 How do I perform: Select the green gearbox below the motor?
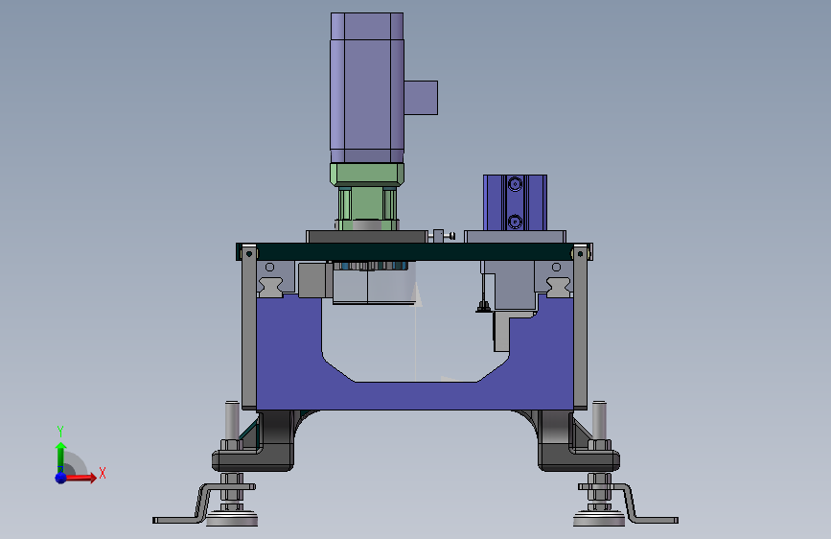367,197
